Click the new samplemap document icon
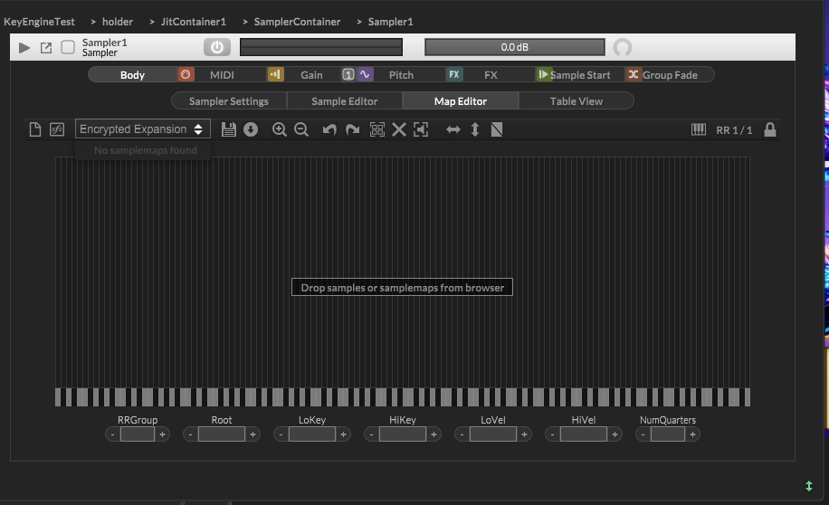 [35, 129]
